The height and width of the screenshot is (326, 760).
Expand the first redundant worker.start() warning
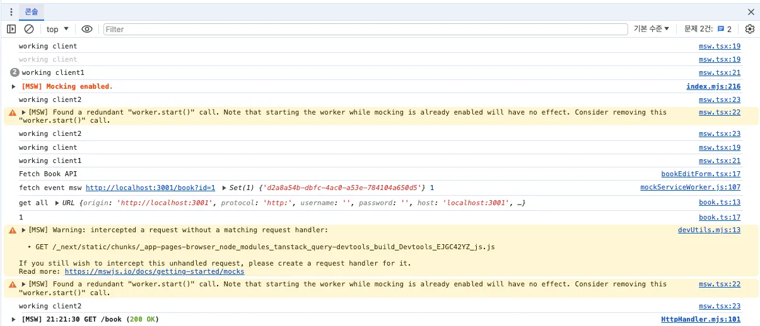click(24, 112)
